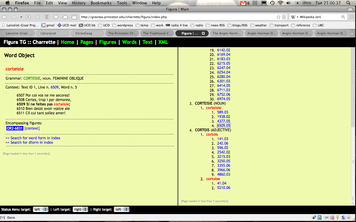Expand the Wikipedia search engine selector

point(295,17)
